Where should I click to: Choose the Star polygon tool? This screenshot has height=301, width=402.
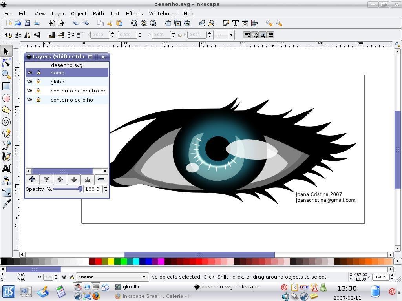(6, 110)
